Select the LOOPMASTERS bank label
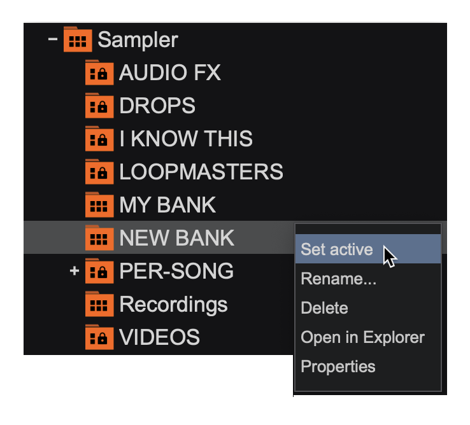 201,172
